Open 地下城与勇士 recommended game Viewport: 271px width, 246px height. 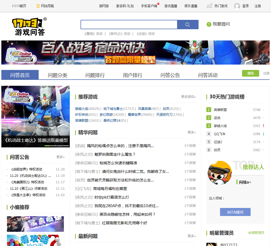point(113,109)
